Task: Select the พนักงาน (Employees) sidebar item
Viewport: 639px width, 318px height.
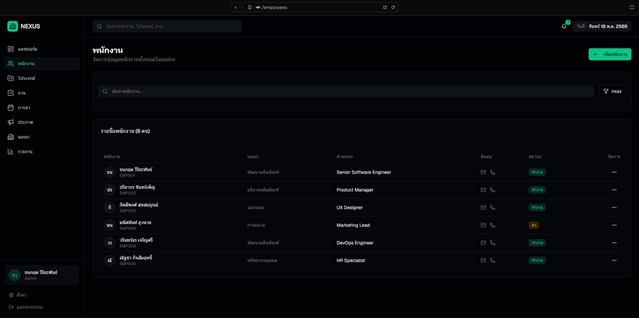Action: 42,63
